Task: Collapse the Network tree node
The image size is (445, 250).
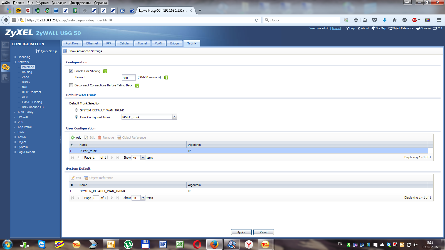Action: pos(14,62)
